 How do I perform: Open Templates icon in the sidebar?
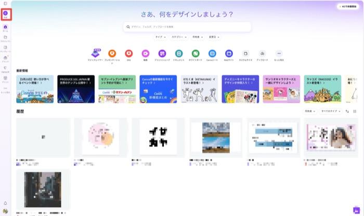5,47
